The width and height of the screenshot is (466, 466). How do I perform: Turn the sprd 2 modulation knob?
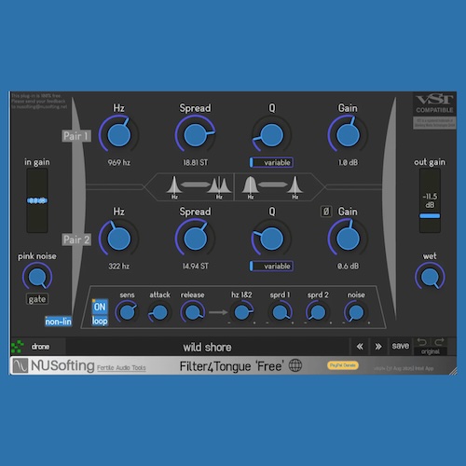[x=318, y=312]
